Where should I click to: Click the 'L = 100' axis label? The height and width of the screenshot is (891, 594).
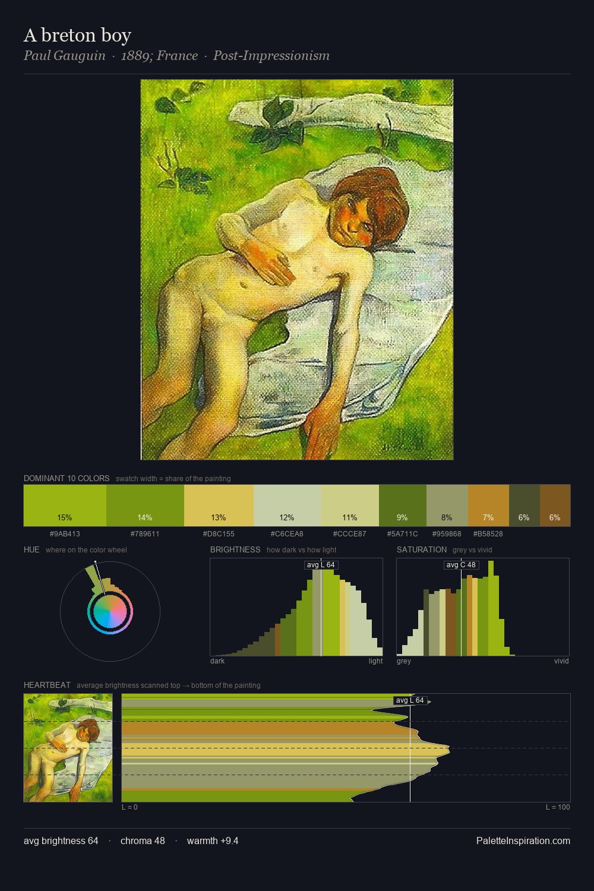(558, 807)
